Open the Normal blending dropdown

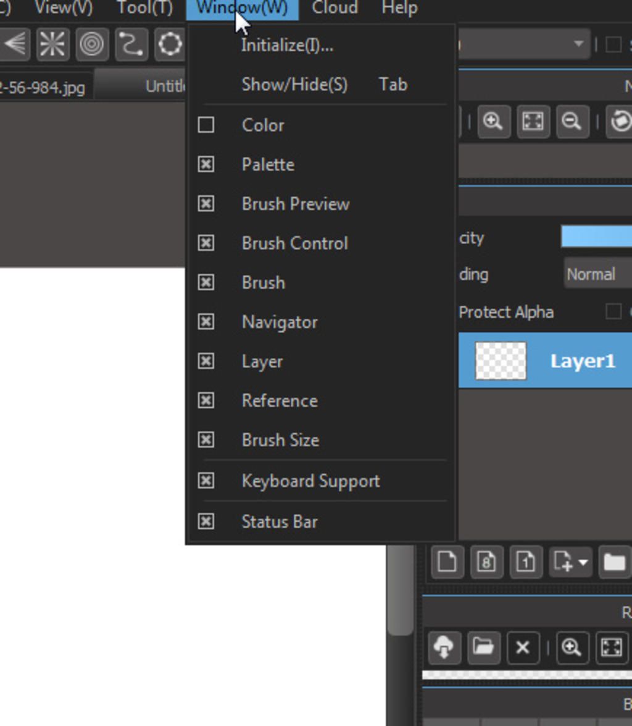tap(598, 274)
